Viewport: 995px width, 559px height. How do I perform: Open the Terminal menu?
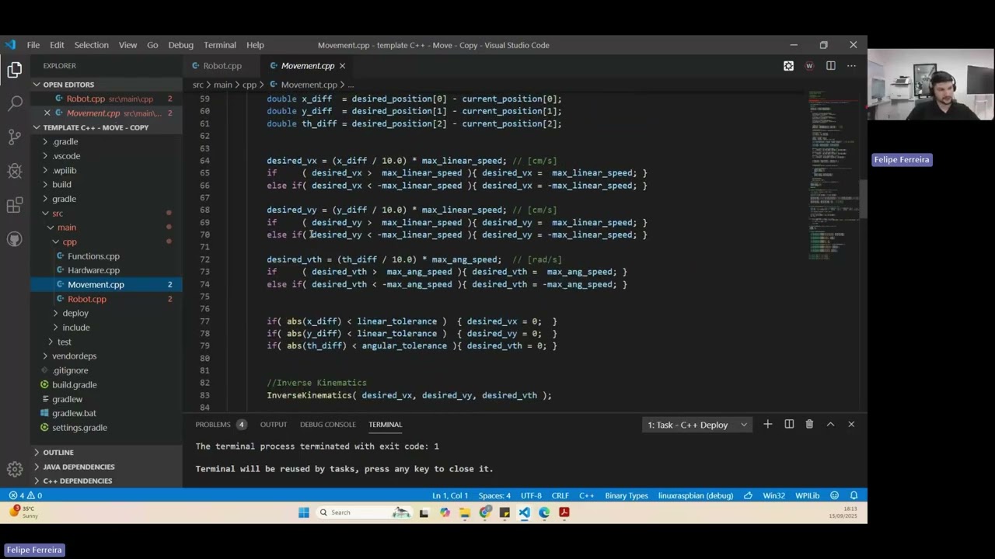[220, 45]
